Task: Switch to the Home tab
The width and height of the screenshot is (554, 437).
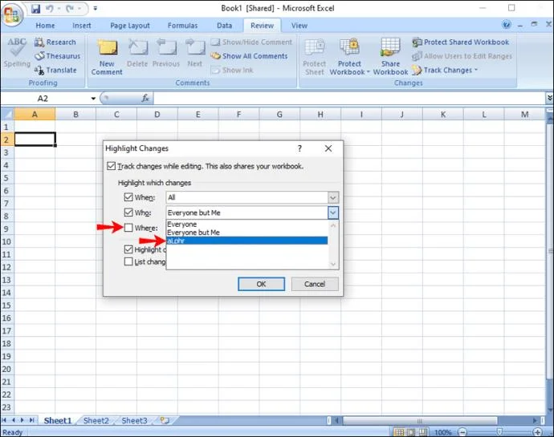Action: (x=45, y=26)
